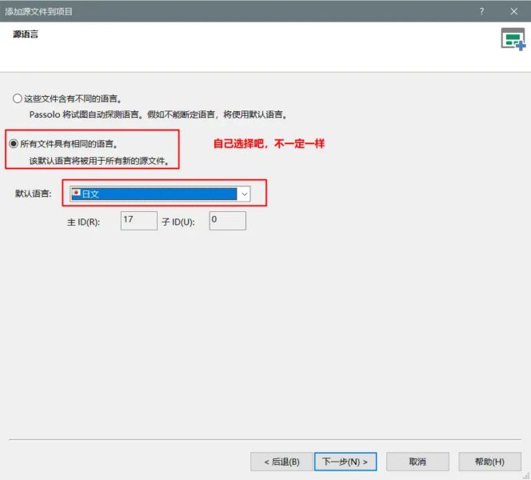Click the add source file wizard icon
This screenshot has height=480, width=531.
[513, 39]
